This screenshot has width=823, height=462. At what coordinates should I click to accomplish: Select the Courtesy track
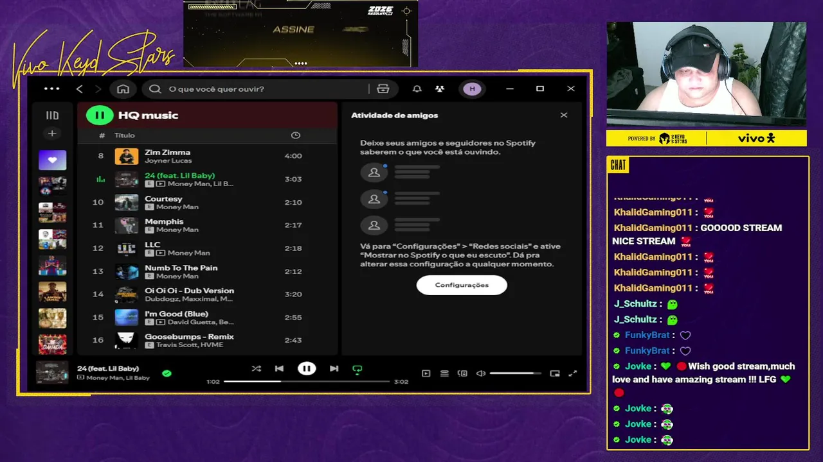(x=207, y=202)
